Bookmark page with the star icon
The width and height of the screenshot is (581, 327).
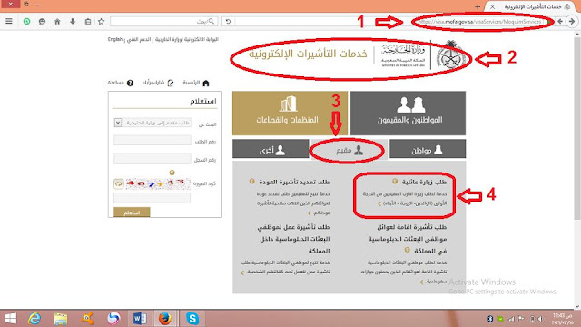pos(101,22)
